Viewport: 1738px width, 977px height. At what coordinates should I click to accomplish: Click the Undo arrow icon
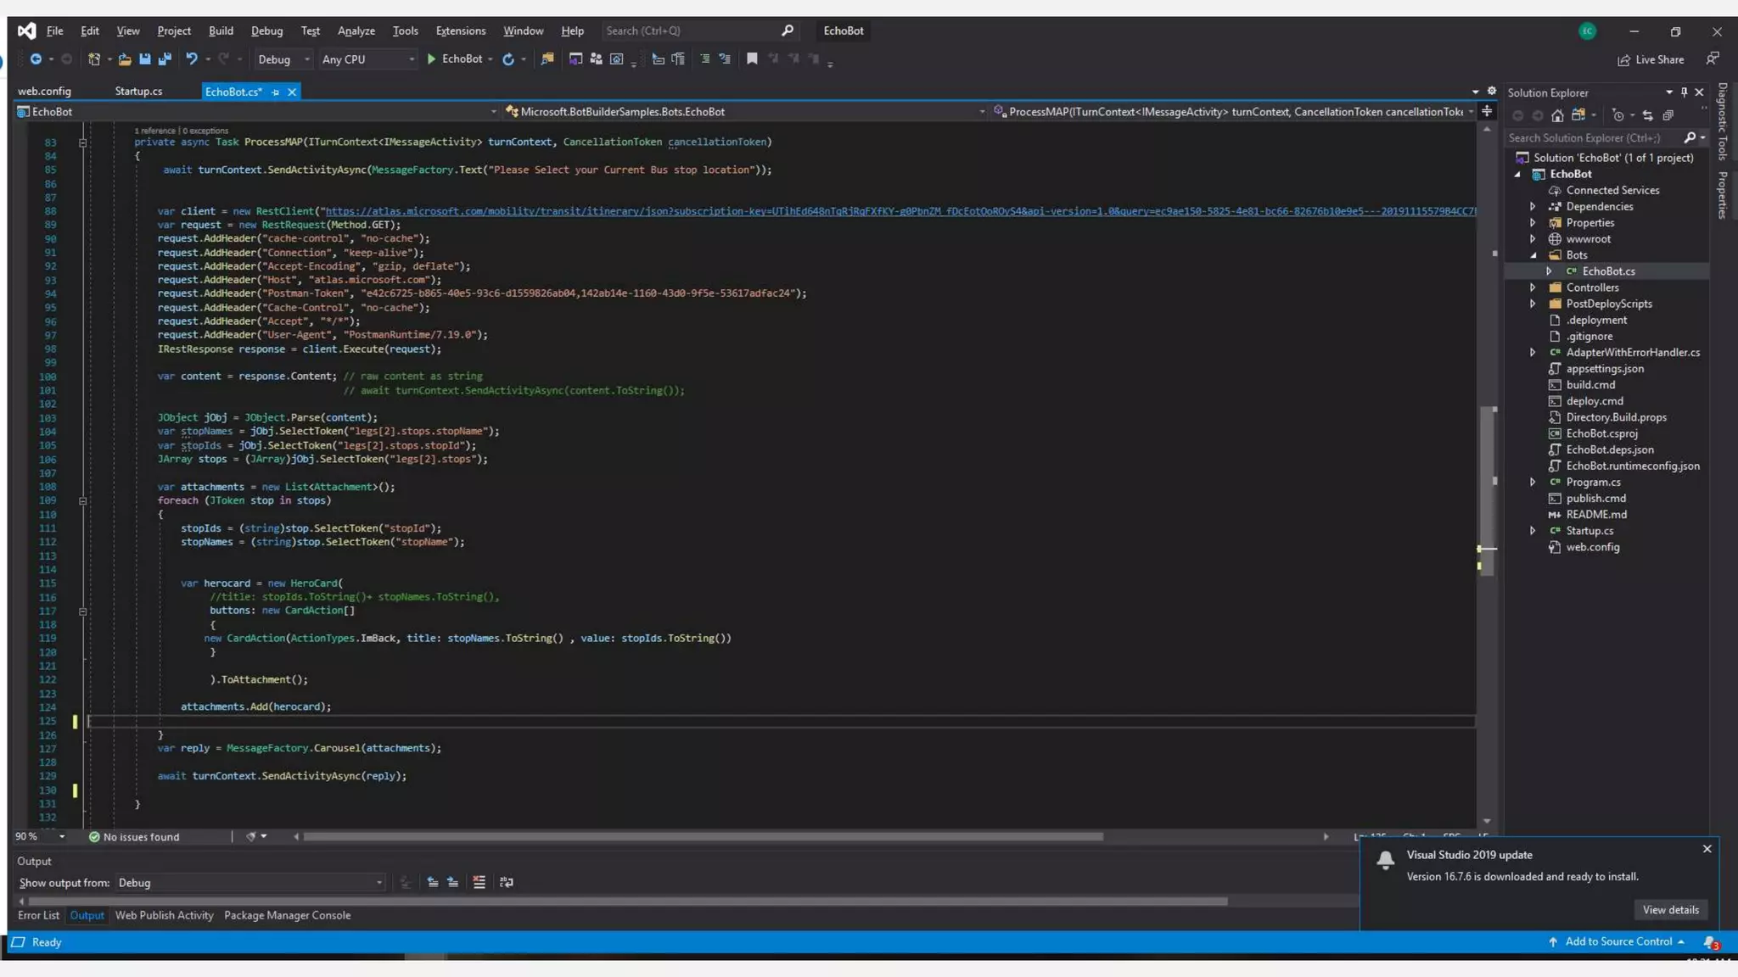pos(192,59)
